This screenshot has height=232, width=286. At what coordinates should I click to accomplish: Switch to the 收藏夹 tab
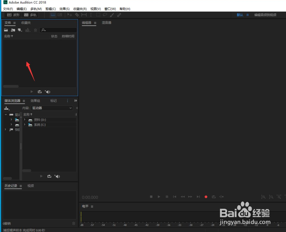coord(26,23)
